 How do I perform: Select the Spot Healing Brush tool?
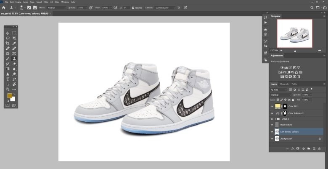coord(8,48)
